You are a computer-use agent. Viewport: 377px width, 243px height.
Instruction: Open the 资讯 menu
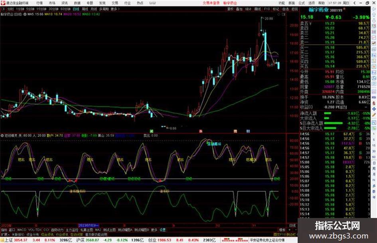click(65, 3)
